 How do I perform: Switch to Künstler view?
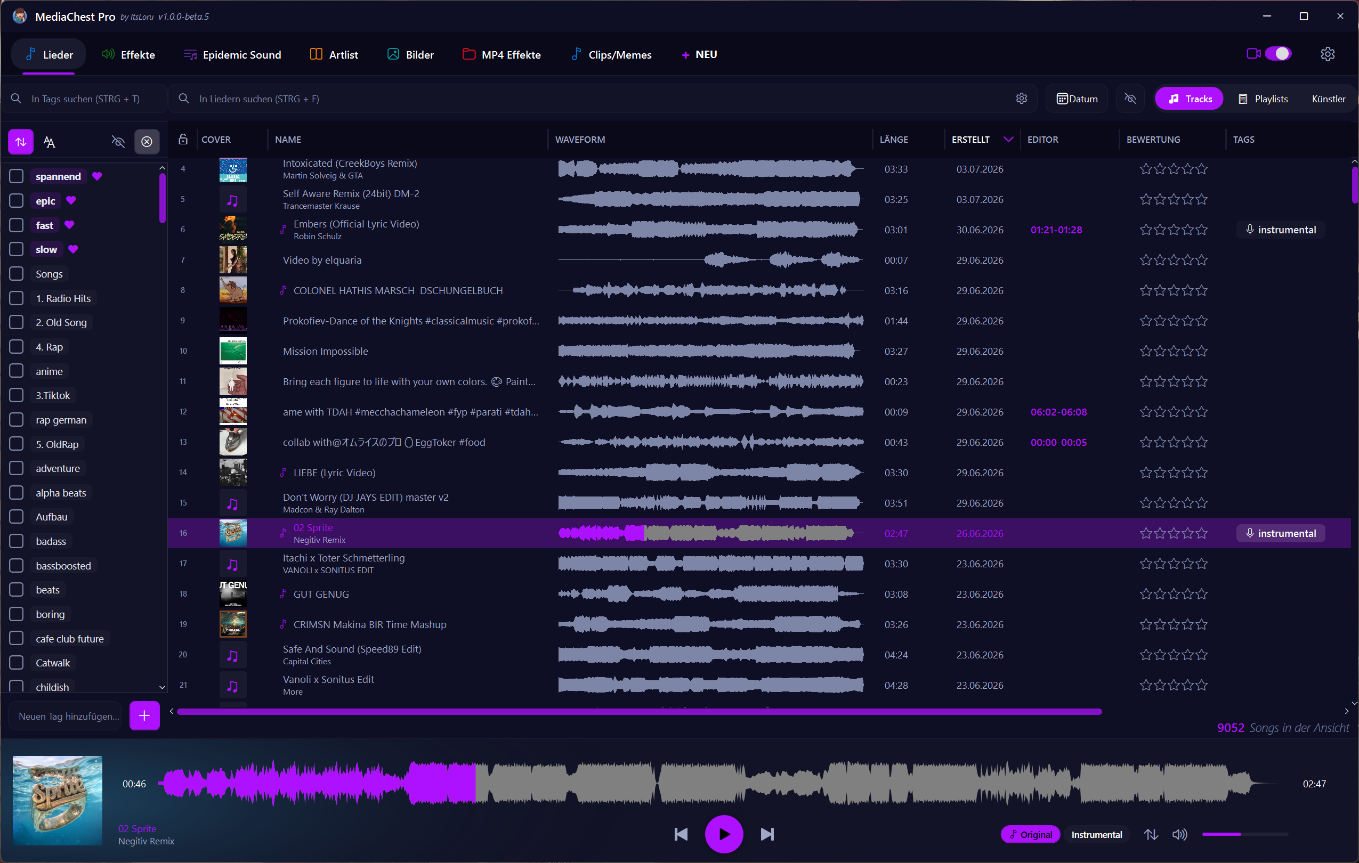point(1328,99)
